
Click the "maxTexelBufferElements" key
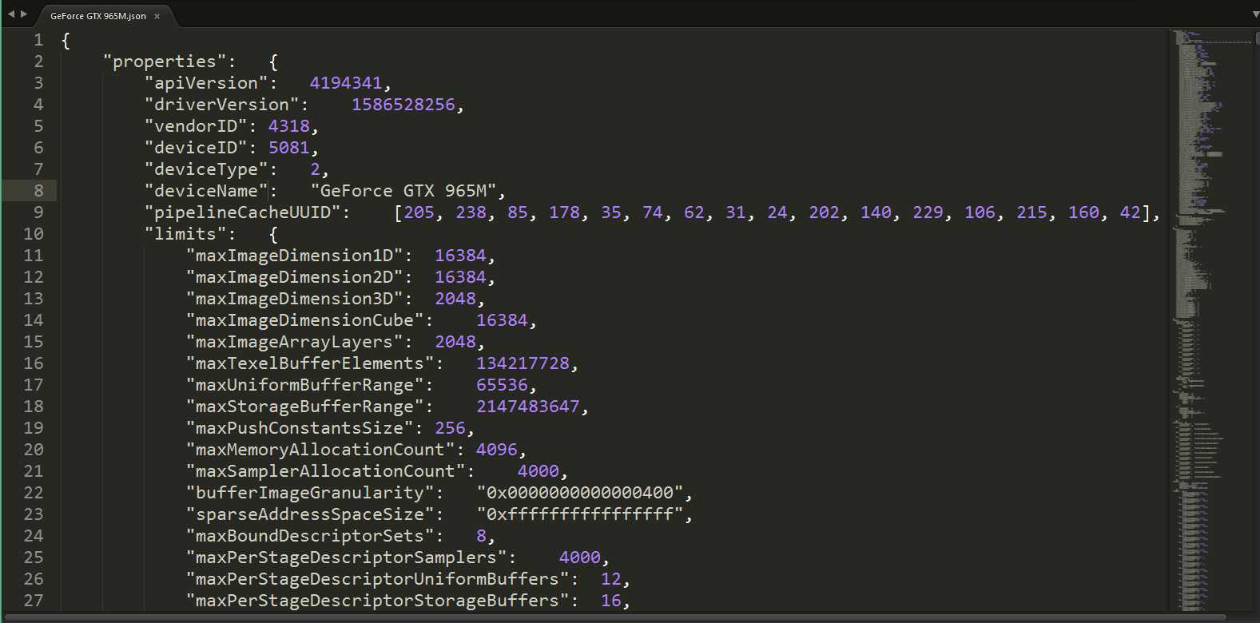[310, 363]
